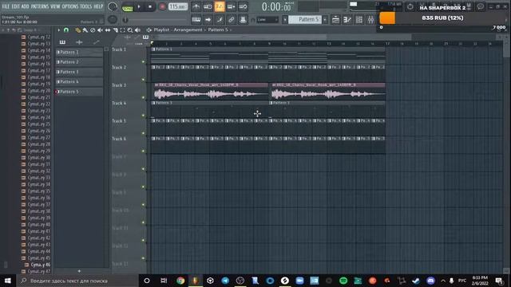Mute Track 5 with its green dot

[x=143, y=133]
